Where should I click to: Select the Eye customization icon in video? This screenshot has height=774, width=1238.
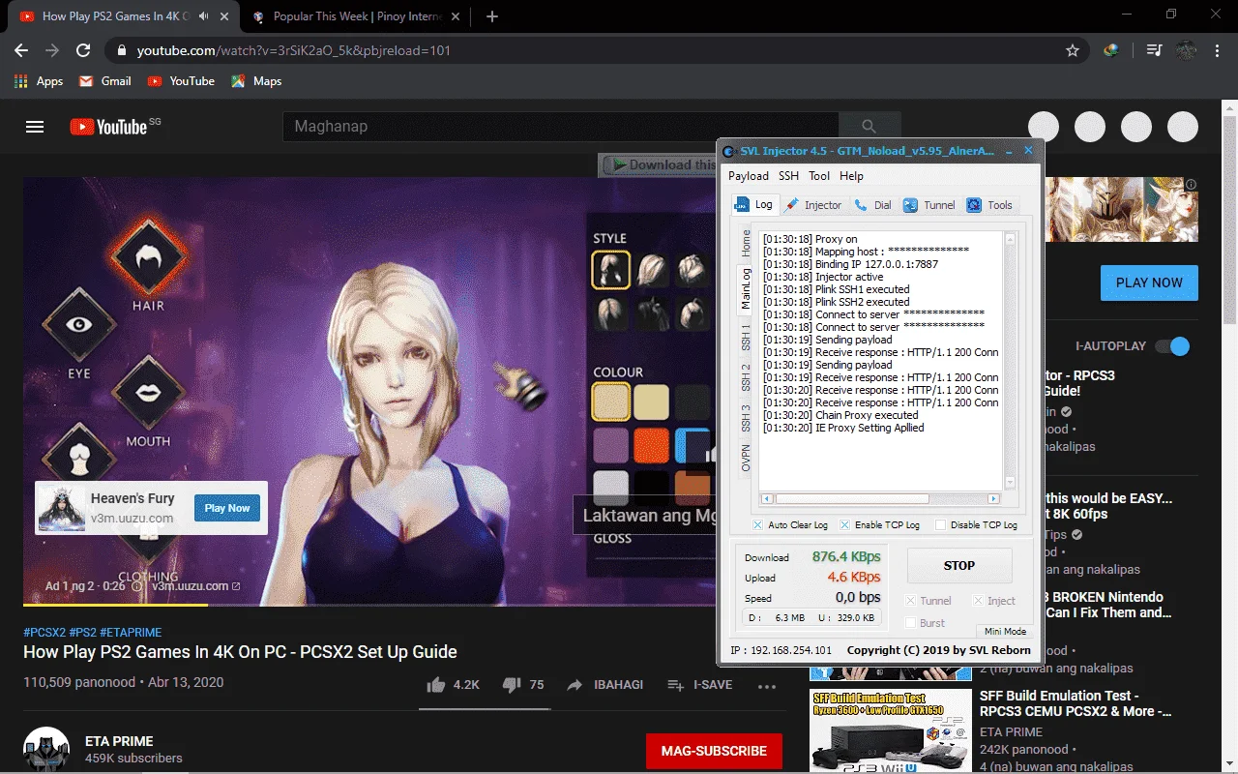[x=79, y=326]
